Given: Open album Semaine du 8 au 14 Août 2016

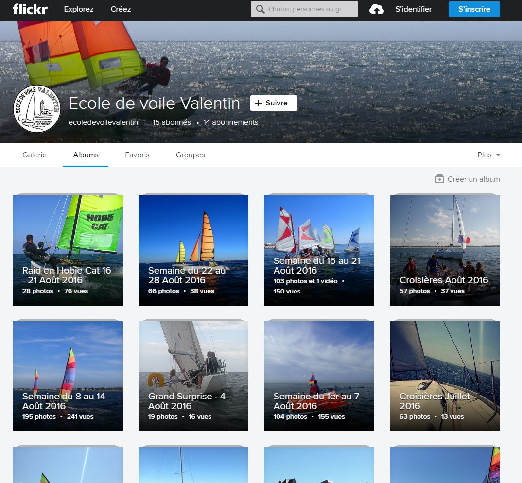Looking at the screenshot, I should click(x=68, y=376).
